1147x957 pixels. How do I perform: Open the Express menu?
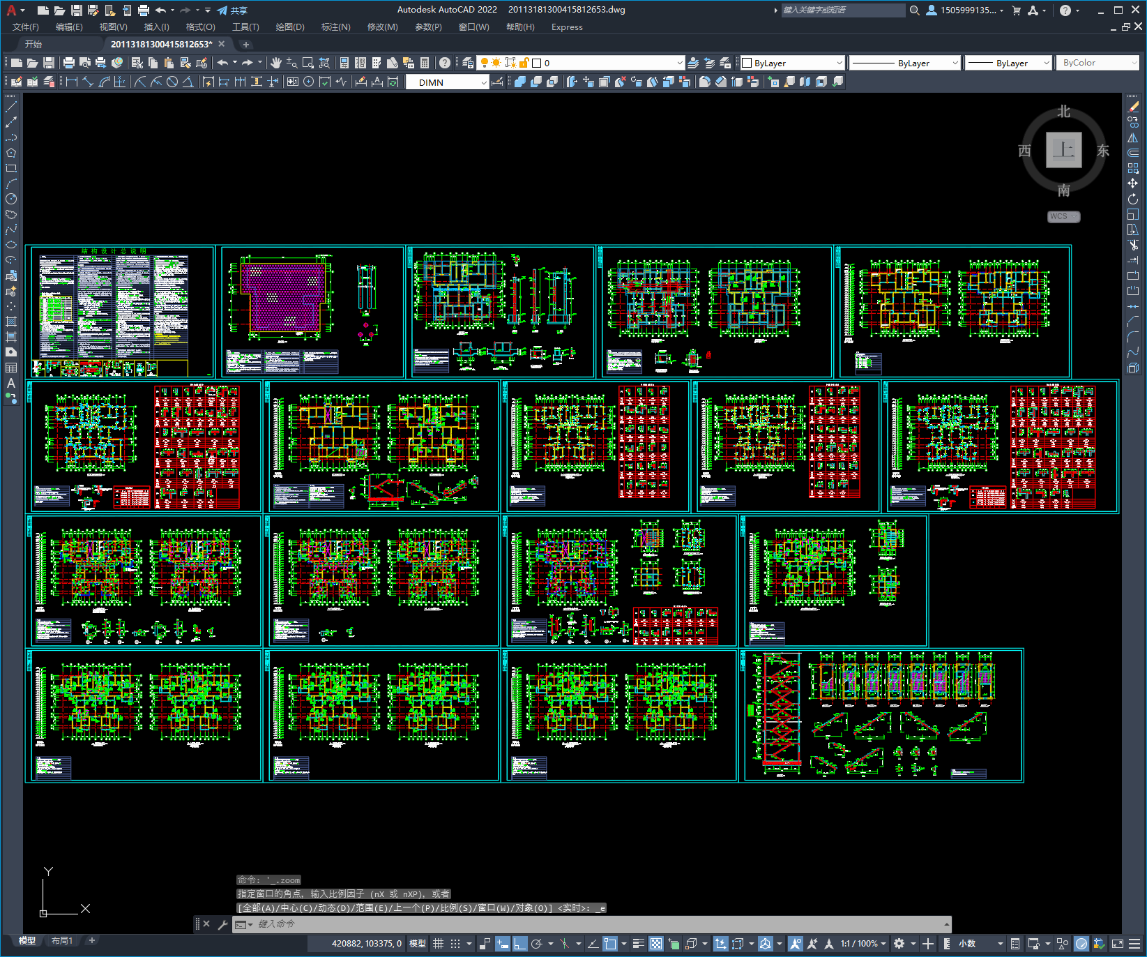(567, 27)
